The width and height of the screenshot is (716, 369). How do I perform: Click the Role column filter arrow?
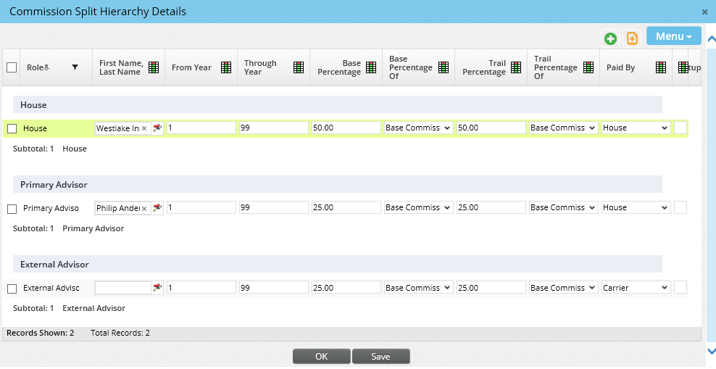pos(75,67)
